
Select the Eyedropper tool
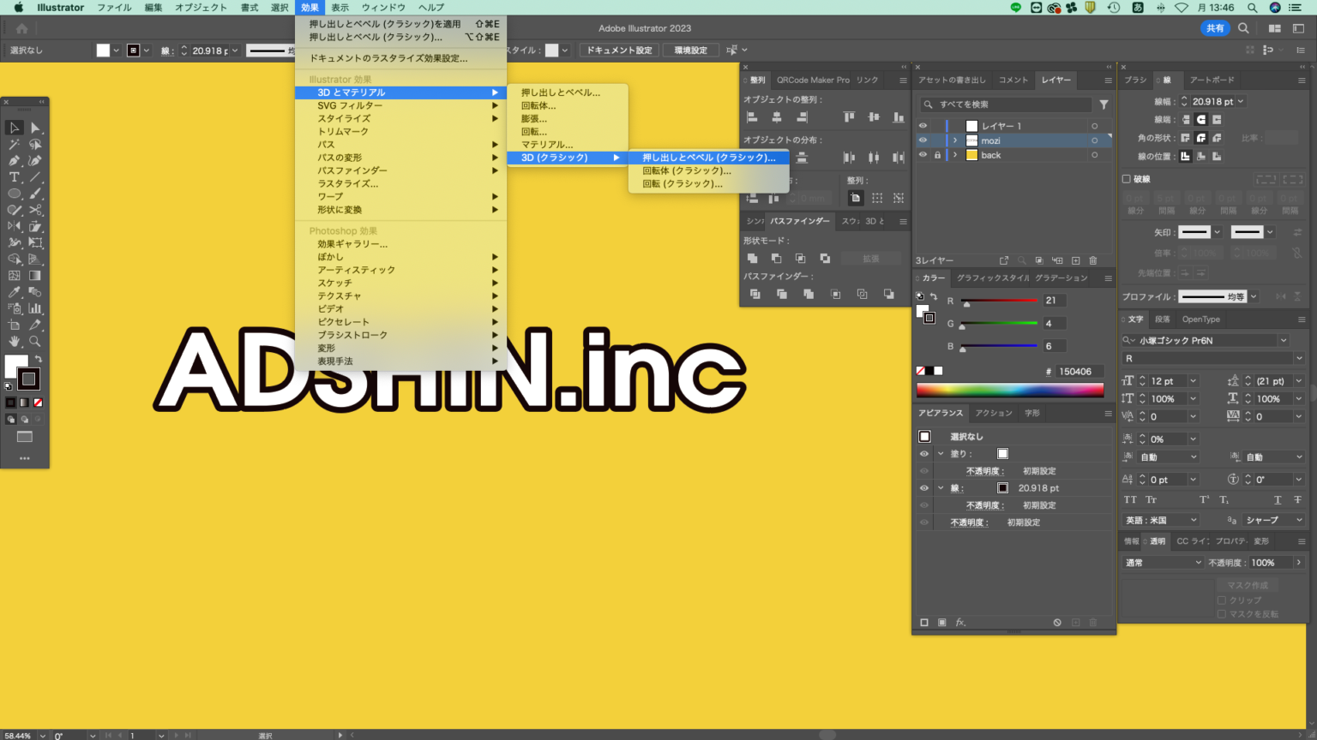pyautogui.click(x=13, y=292)
